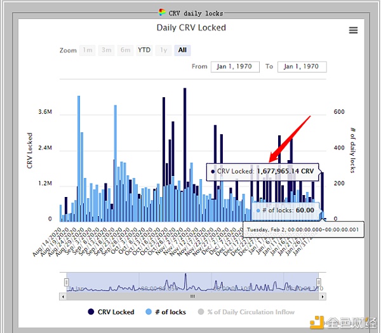The width and height of the screenshot is (381, 333).
Task: Select the YTD zoom range
Action: click(x=145, y=50)
